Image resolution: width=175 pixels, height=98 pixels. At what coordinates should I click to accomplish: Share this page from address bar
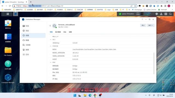click(x=132, y=6)
